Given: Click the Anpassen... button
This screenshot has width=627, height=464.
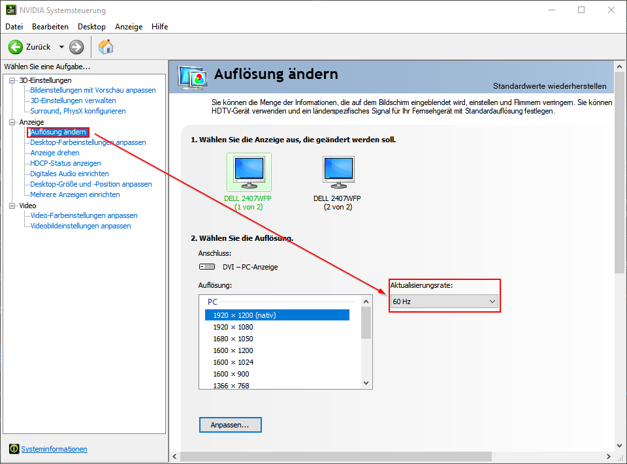Looking at the screenshot, I should point(231,425).
